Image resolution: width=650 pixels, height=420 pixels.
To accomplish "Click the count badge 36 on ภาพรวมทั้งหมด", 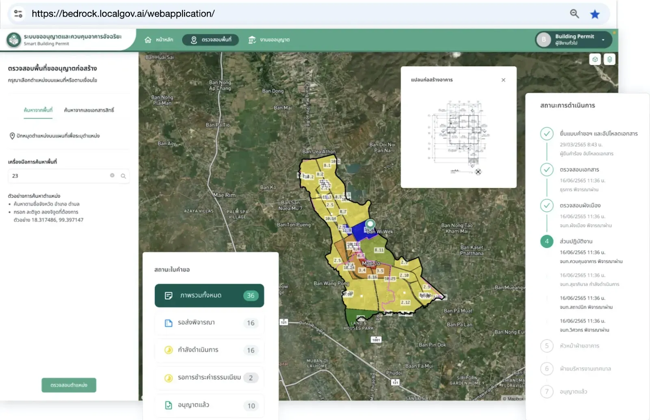I will (251, 296).
